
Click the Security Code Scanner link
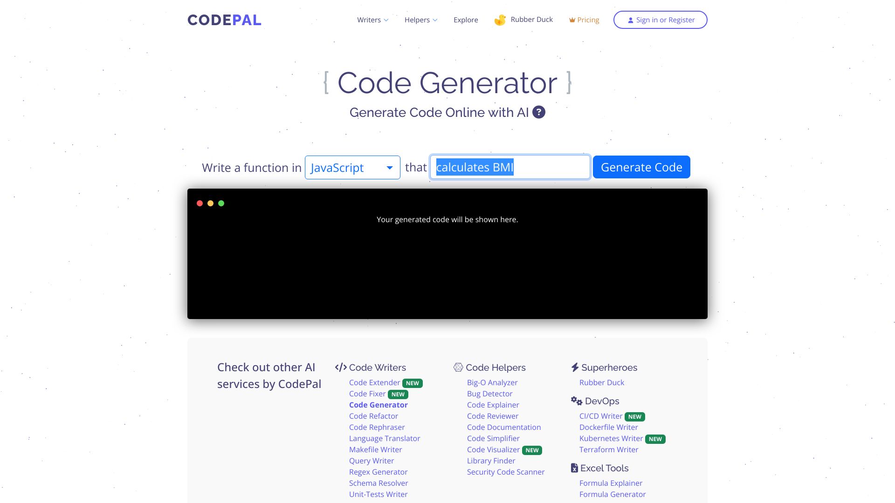505,472
